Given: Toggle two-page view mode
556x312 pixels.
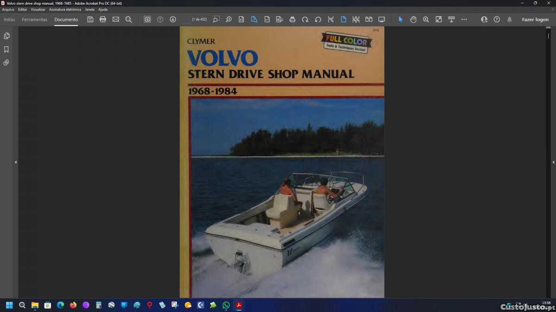Looking at the screenshot, I should [x=369, y=19].
